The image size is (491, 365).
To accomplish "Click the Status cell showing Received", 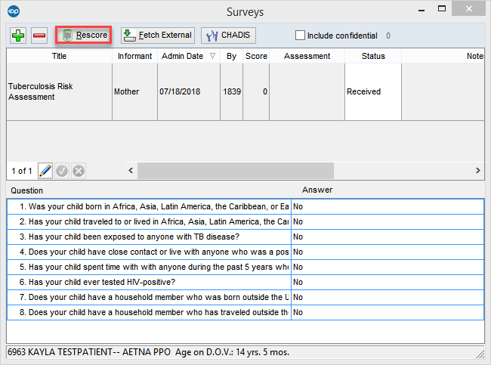I will pos(372,91).
